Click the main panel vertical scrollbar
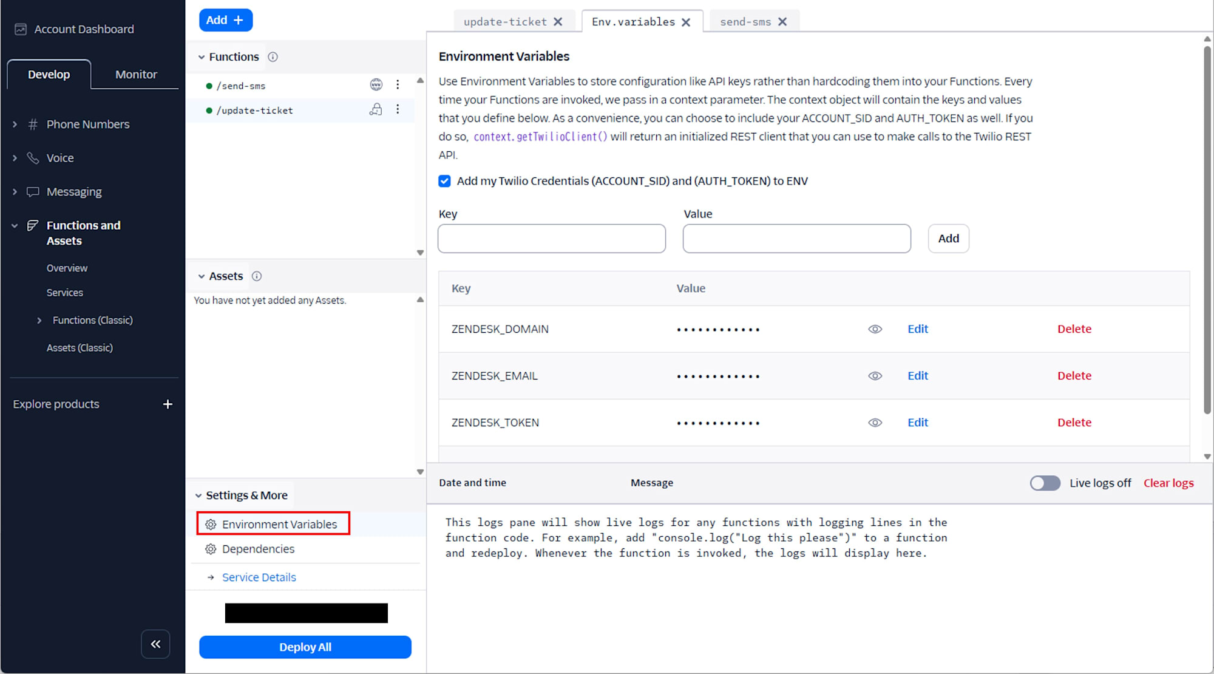 pos(1207,230)
